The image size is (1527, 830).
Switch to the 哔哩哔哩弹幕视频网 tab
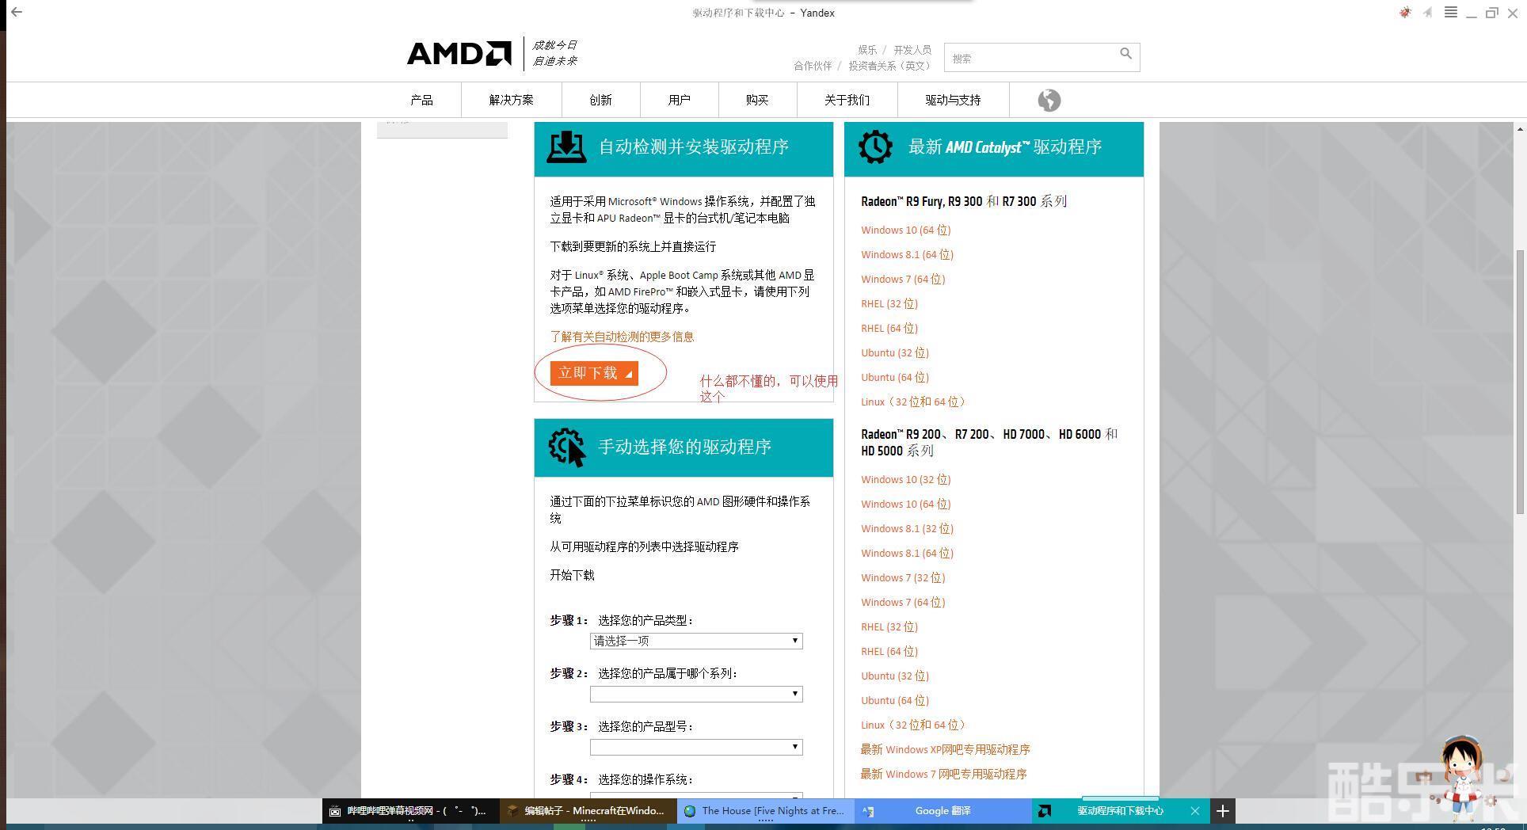(410, 810)
